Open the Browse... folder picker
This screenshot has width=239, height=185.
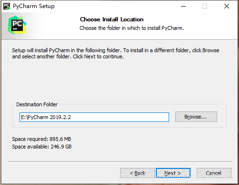tap(196, 117)
